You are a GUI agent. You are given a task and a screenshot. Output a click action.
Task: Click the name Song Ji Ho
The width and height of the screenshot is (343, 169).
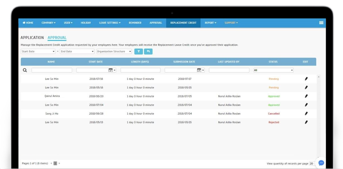point(52,113)
